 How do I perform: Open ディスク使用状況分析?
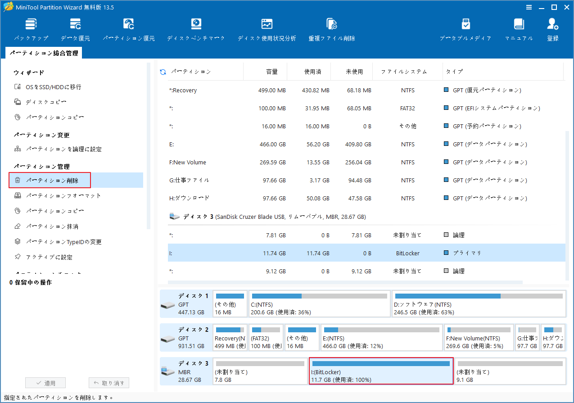pyautogui.click(x=267, y=28)
